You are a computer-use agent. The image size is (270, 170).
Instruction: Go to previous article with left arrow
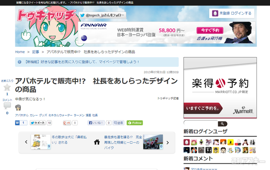tap(26, 142)
